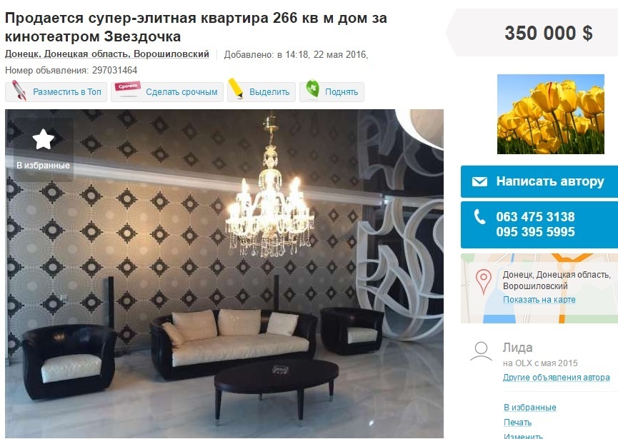Click the Печать print link
618x439 pixels.
point(517,423)
